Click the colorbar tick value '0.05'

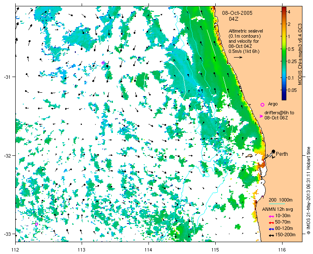click(x=292, y=90)
